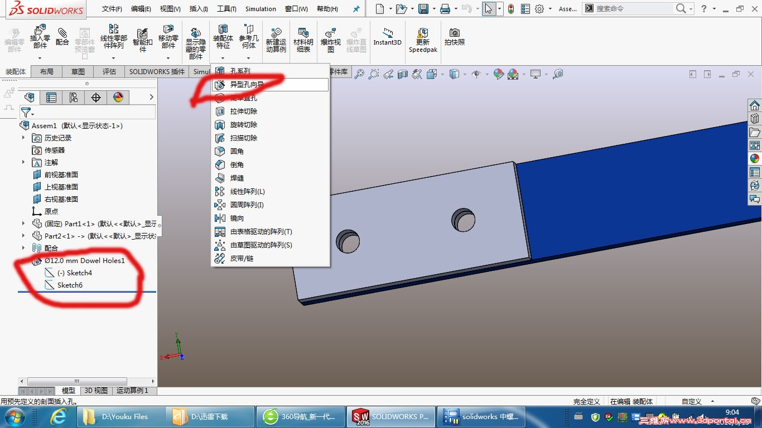Viewport: 762px width, 428px height.
Task: Click the 智能扣件 Smart Fasteners tool
Action: [143, 40]
